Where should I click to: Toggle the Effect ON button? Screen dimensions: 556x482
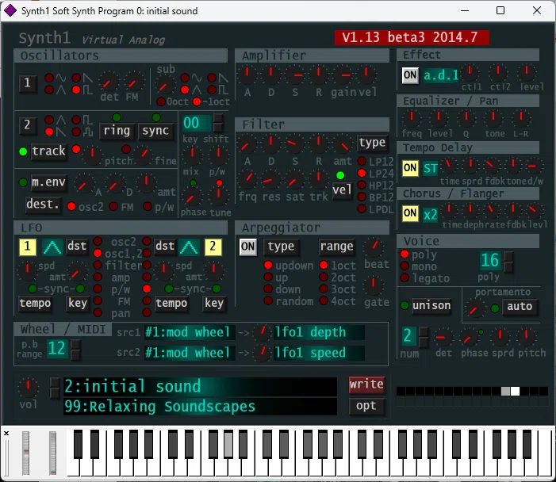tap(410, 75)
